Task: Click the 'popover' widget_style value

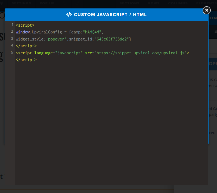Action: (x=56, y=39)
